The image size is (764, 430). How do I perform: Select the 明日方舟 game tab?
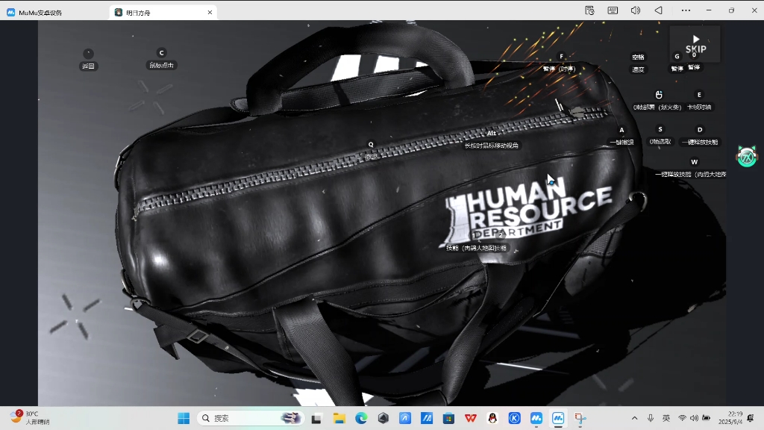click(x=163, y=12)
